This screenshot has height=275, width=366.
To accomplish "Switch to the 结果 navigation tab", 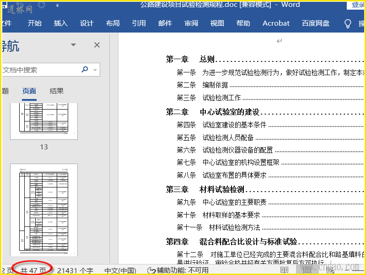I will point(56,91).
